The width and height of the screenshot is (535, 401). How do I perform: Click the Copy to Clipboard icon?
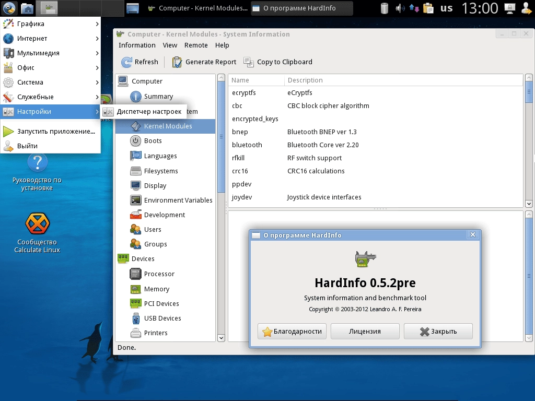tap(248, 62)
